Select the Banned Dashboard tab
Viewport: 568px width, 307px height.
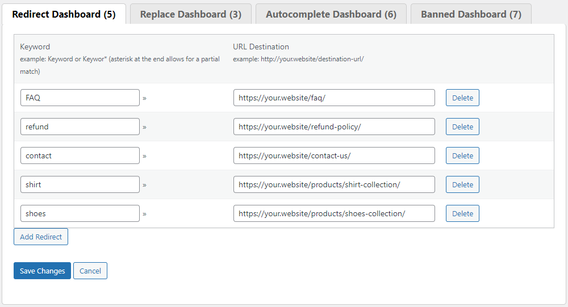point(470,14)
